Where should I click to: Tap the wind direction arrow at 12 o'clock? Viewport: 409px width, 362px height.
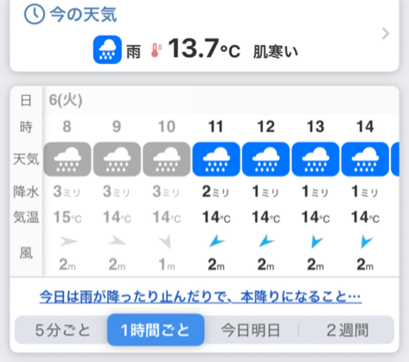[266, 241]
